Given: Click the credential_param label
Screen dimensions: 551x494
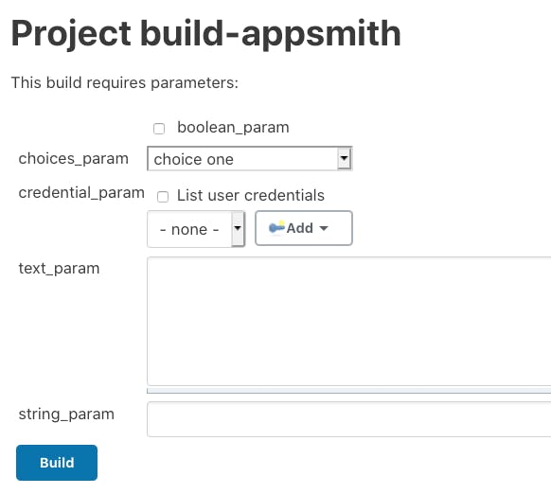Looking at the screenshot, I should click(81, 193).
